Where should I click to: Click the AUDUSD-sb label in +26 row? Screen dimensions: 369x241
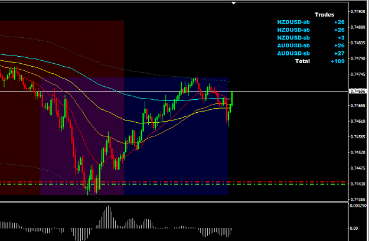293,45
